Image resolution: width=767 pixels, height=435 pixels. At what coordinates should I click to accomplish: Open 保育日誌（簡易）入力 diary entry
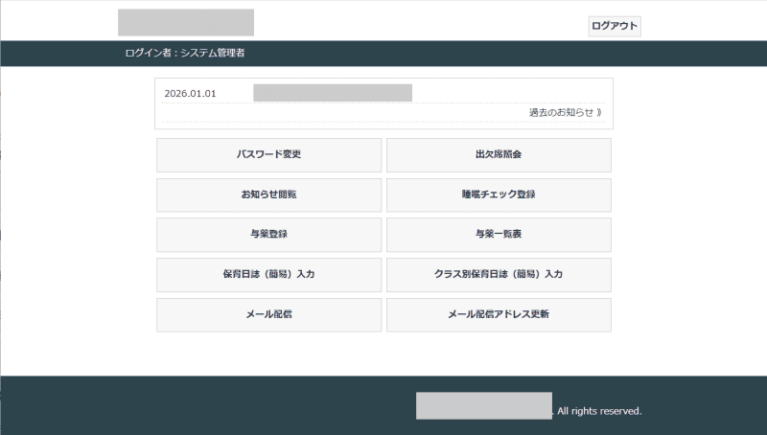(268, 274)
